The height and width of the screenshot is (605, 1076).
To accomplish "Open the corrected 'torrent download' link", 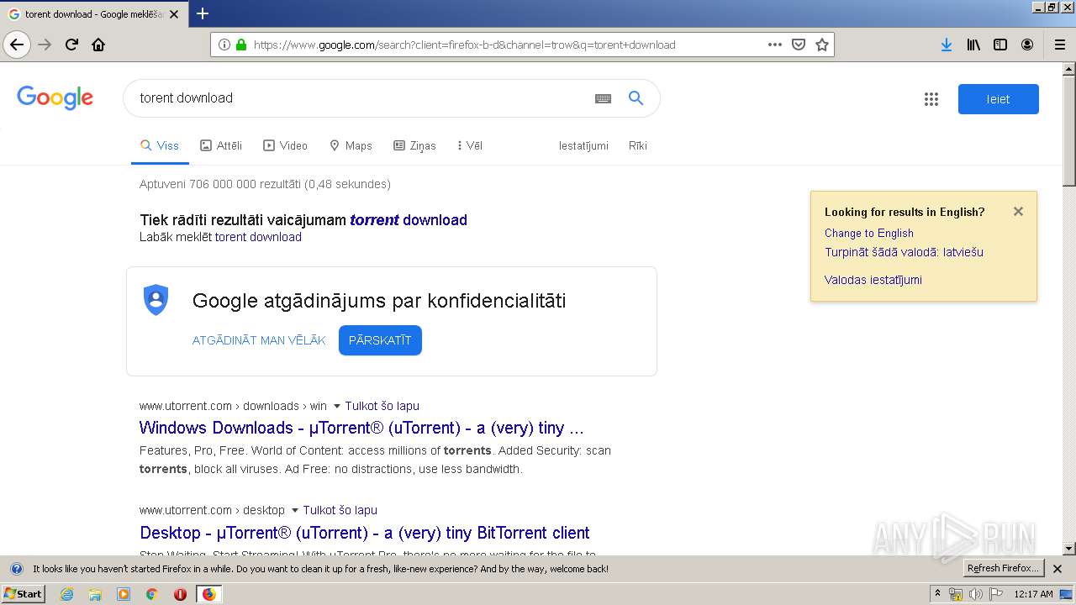I will pos(409,220).
